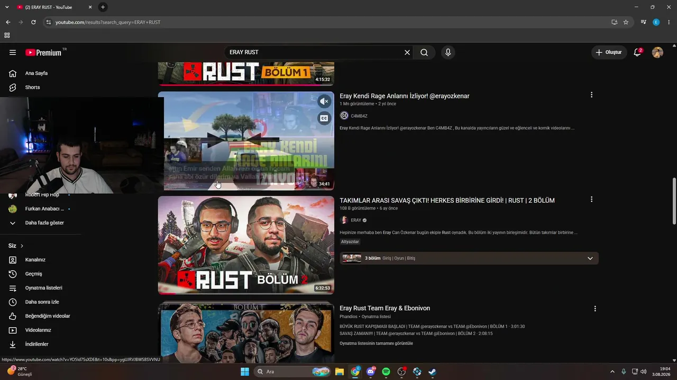Click the Altyazılar subtitles badge
677x380 pixels.
350,242
